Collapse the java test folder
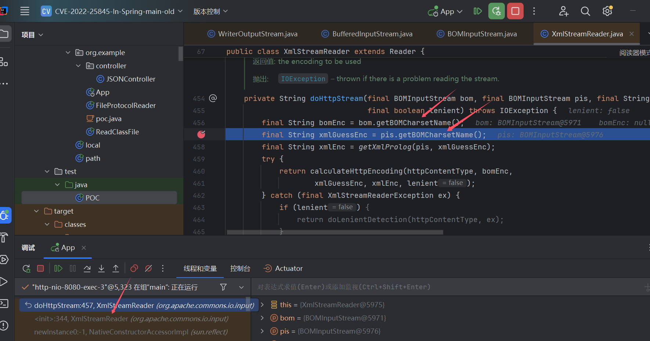This screenshot has height=341, width=650. 57,185
